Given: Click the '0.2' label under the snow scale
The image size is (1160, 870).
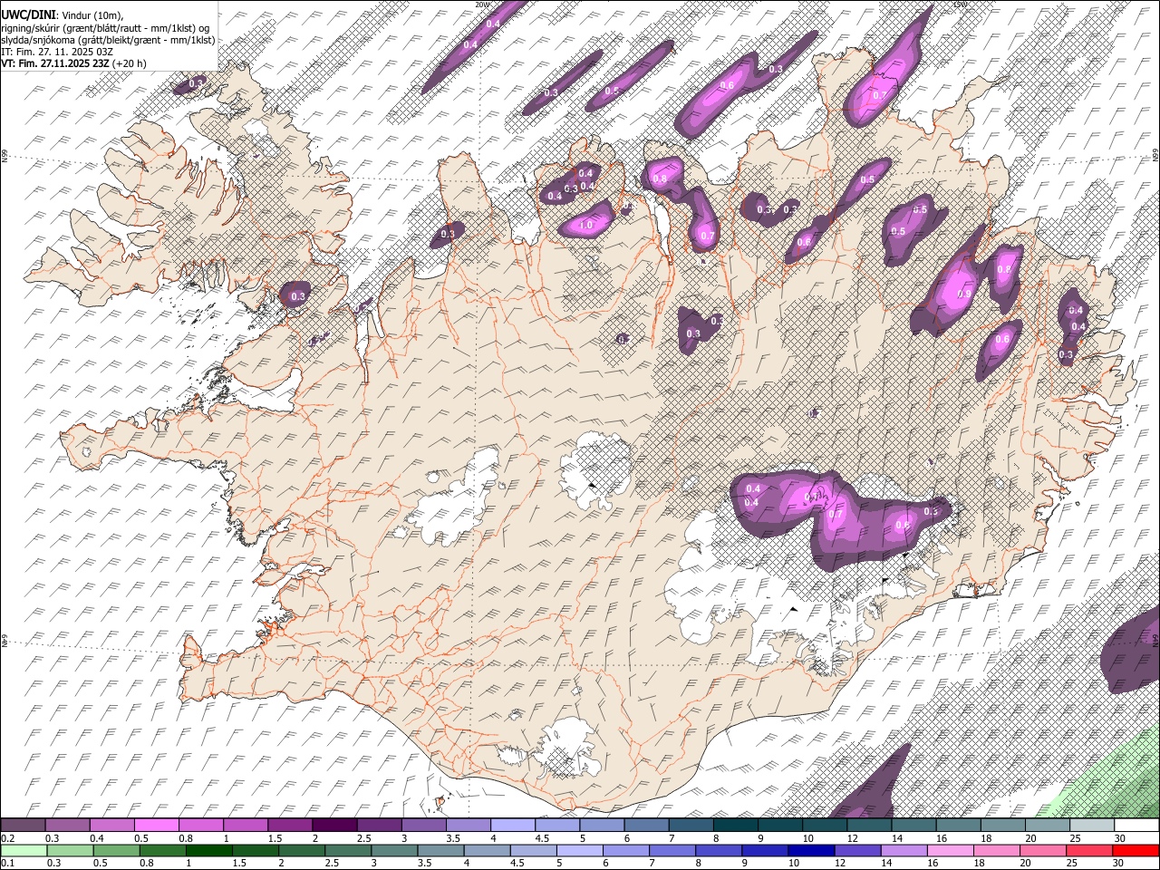Looking at the screenshot, I should [x=9, y=838].
